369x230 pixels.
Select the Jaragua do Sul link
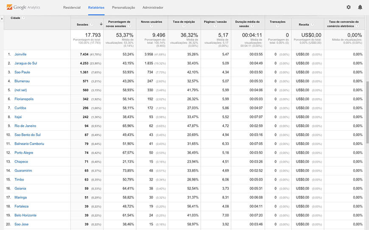click(25, 63)
